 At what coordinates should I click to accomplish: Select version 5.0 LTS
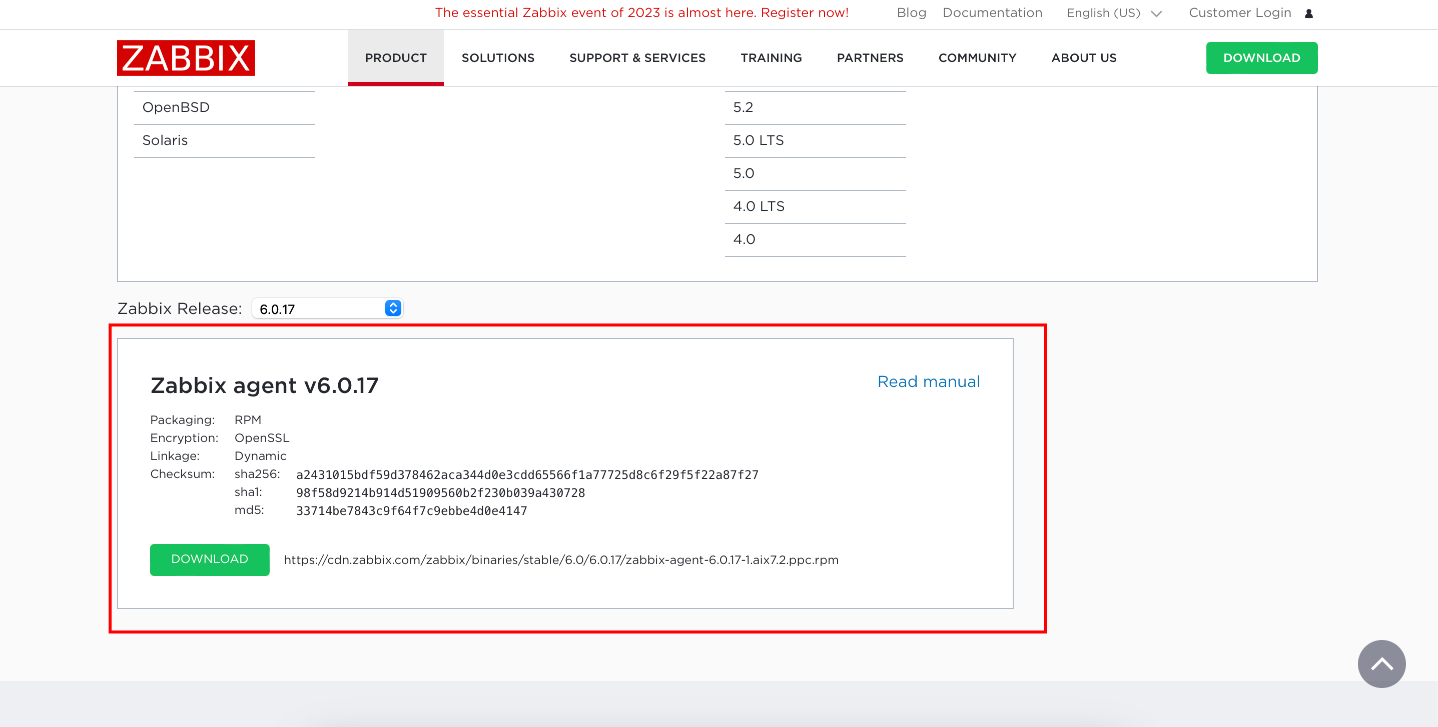point(815,140)
